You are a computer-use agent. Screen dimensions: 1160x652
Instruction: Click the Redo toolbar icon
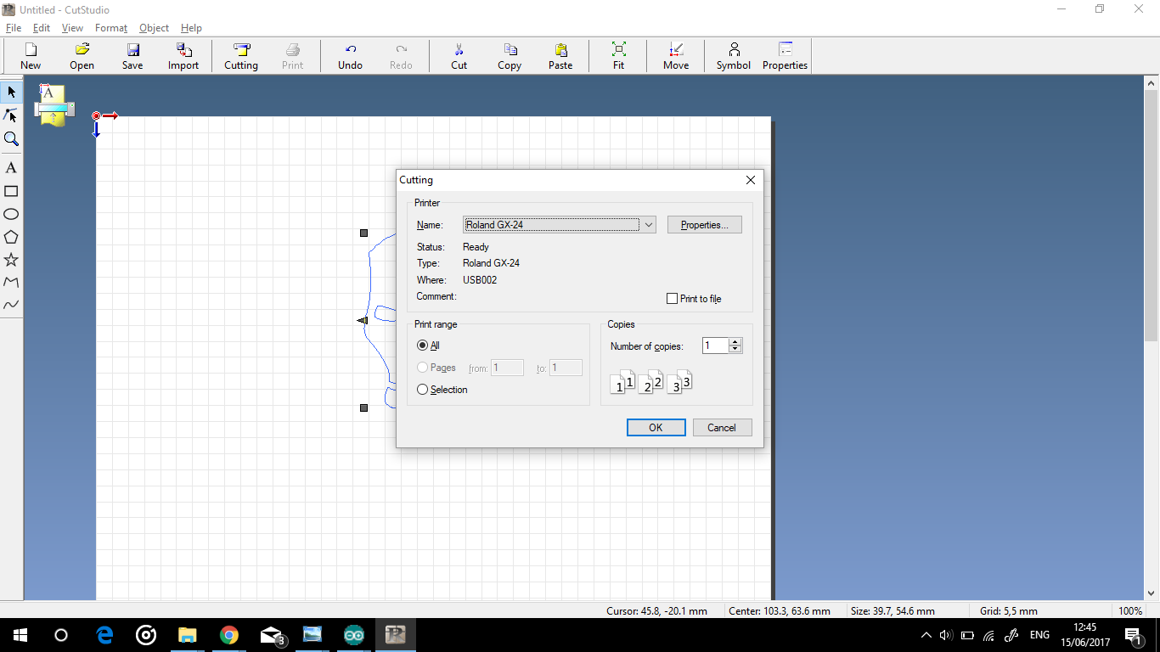(x=401, y=56)
